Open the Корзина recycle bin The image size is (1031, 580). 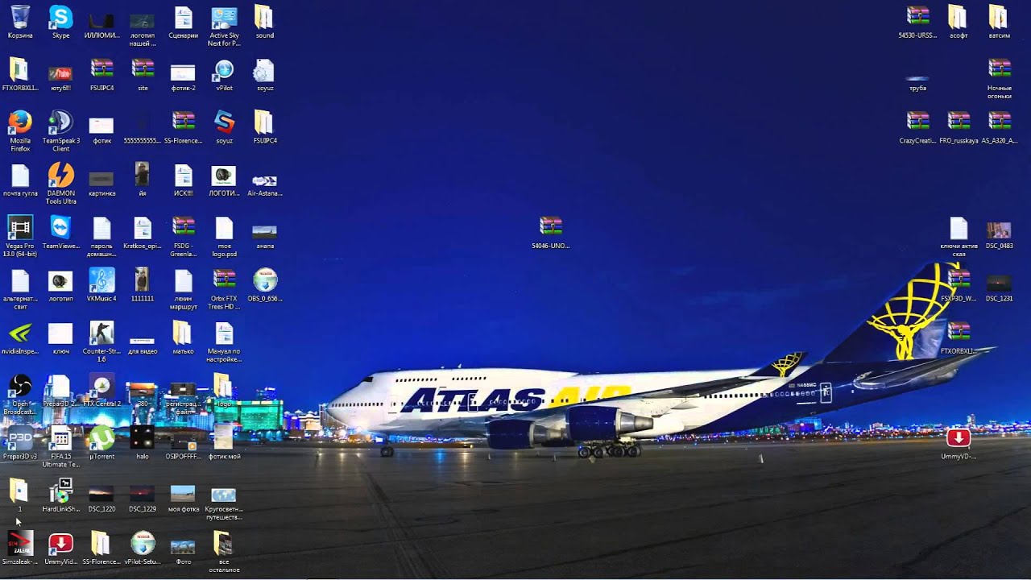click(x=20, y=17)
